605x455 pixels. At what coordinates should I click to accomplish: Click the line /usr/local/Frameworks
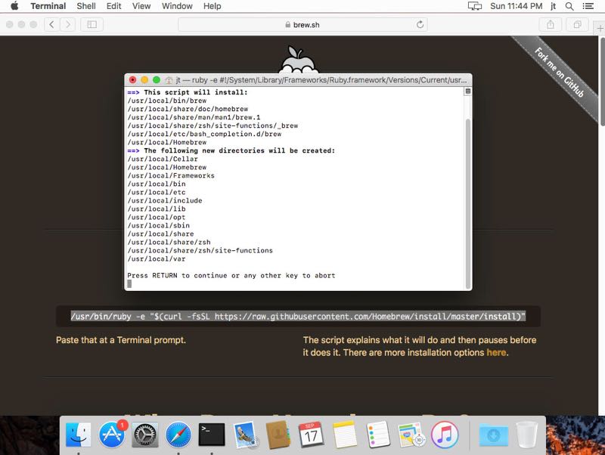(171, 176)
